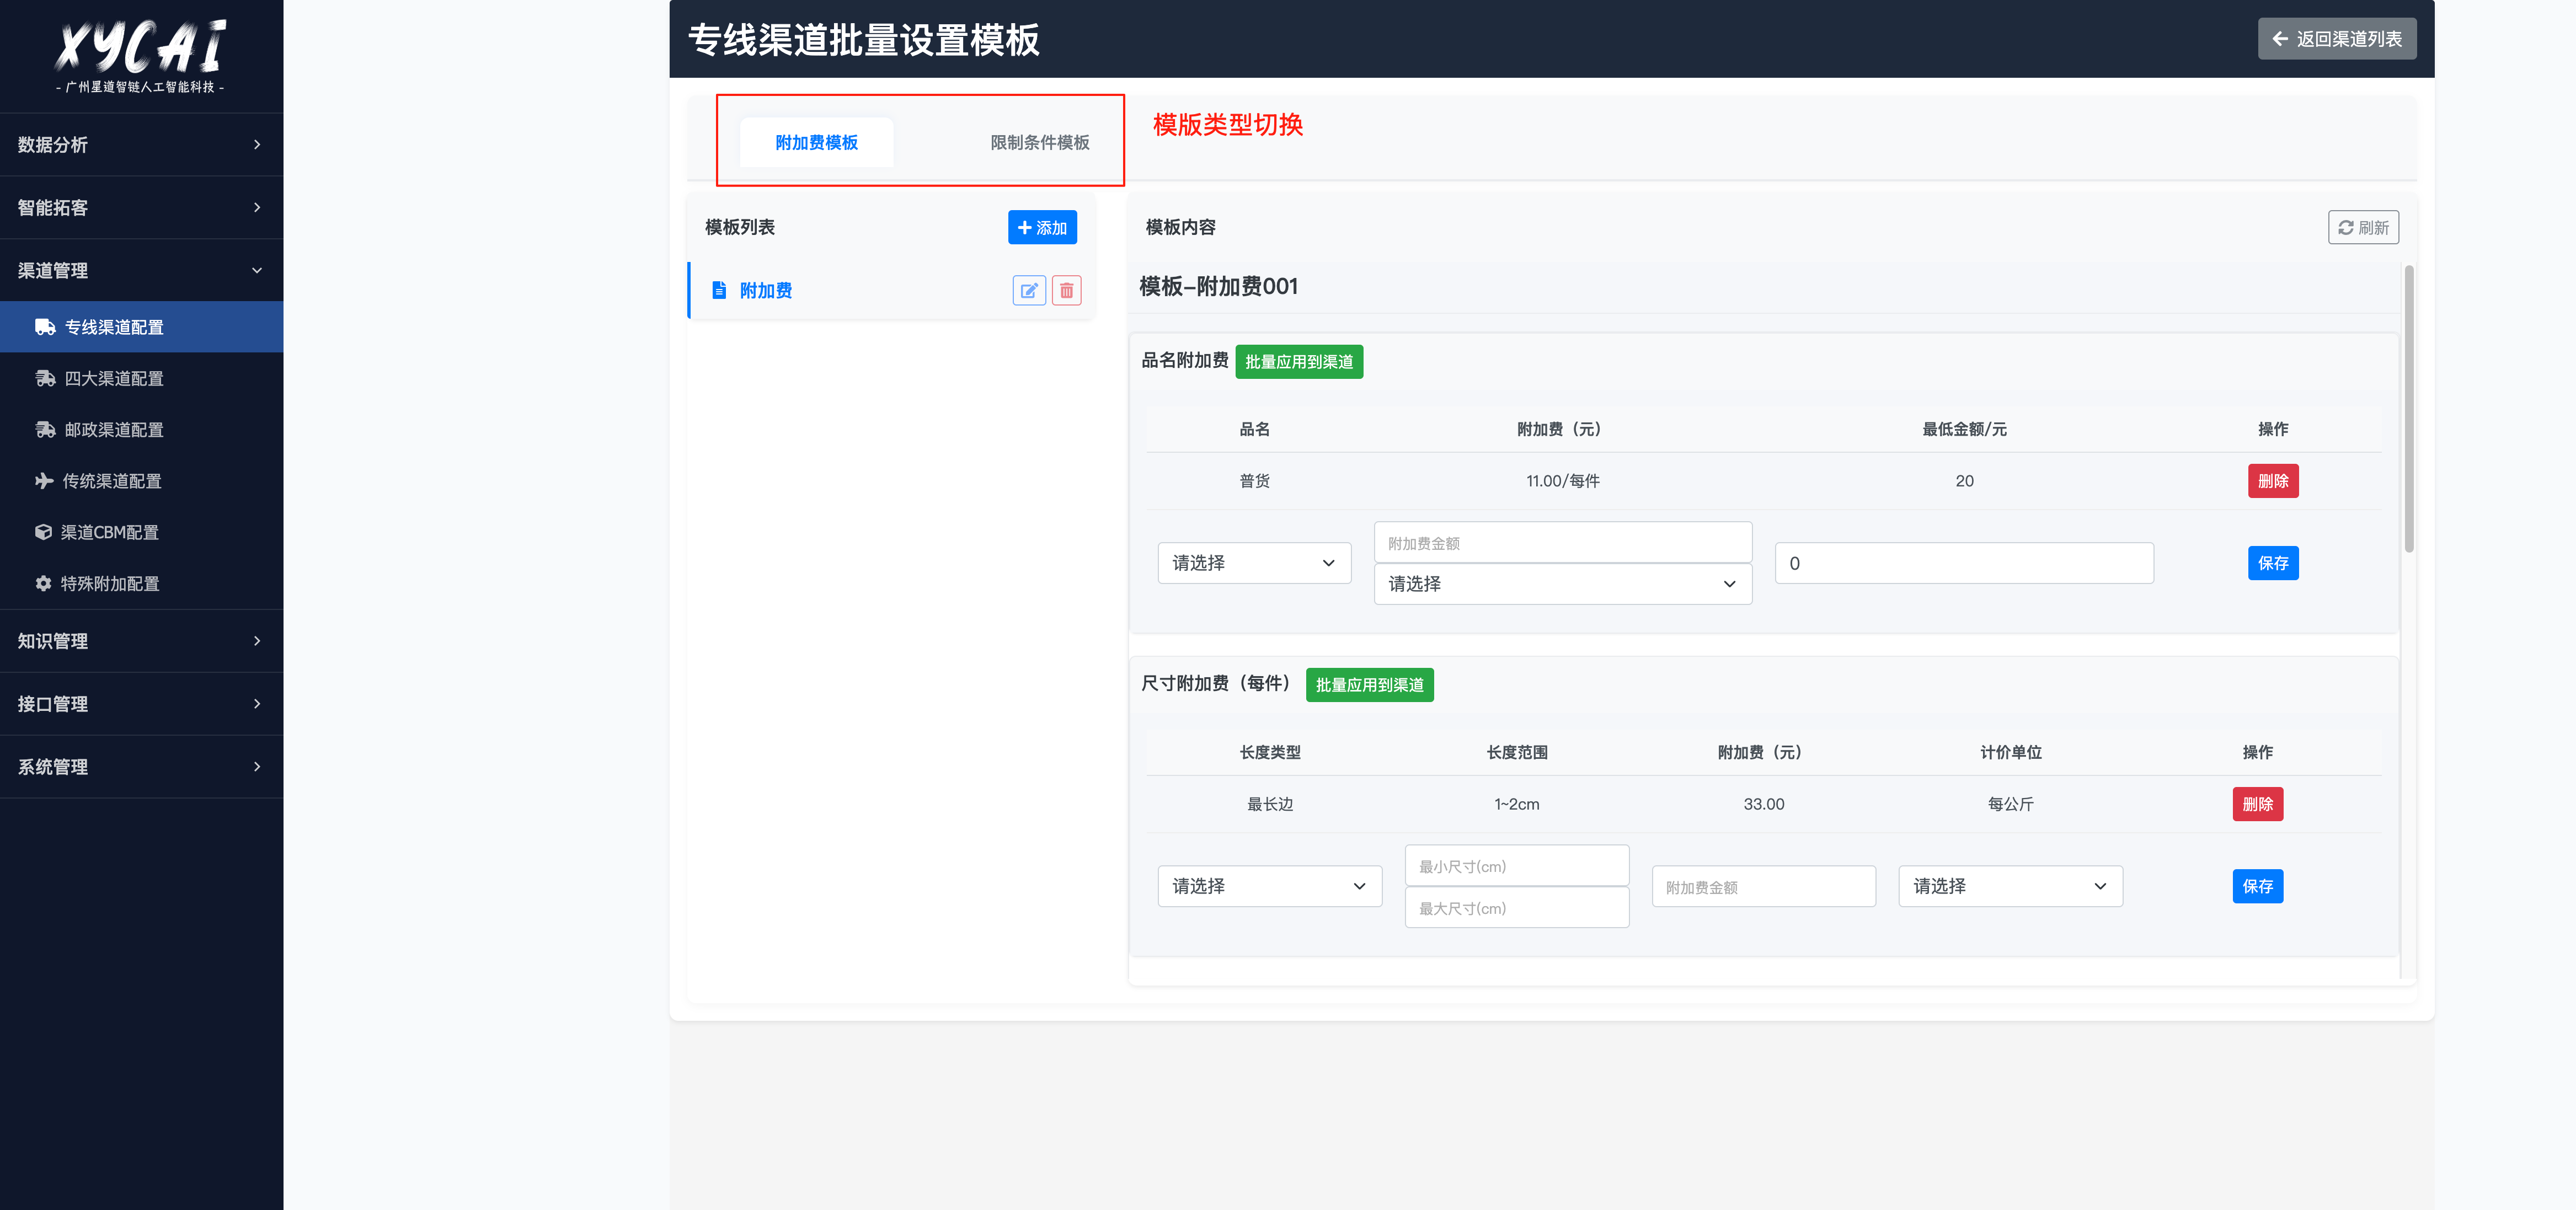The width and height of the screenshot is (2576, 1210).
Task: Click the truck icon beside 四大渠道配置
Action: click(45, 378)
